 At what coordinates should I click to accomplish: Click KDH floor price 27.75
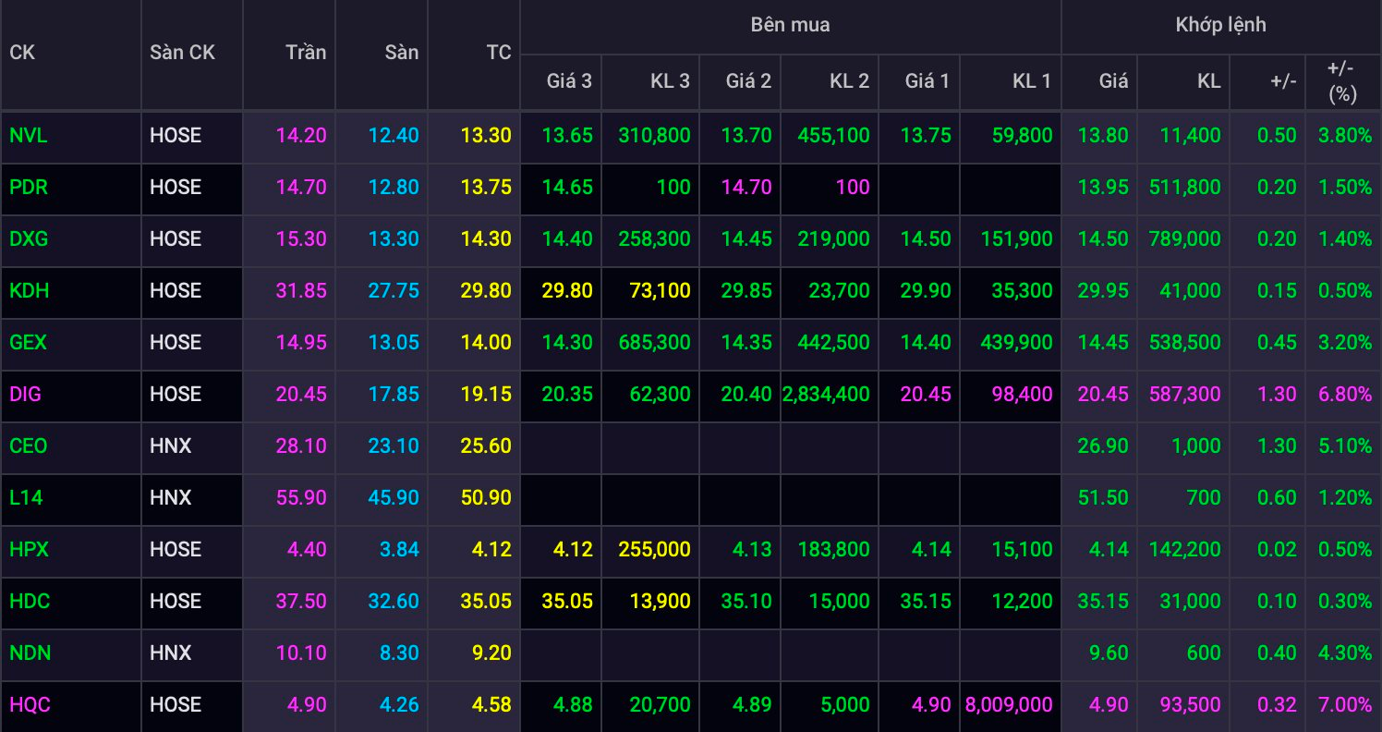click(394, 291)
